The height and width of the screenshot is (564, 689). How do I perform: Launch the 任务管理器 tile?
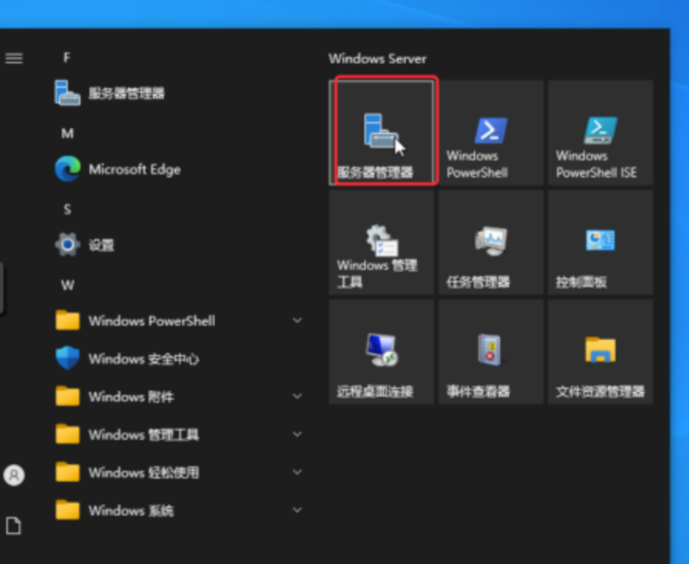coord(491,242)
